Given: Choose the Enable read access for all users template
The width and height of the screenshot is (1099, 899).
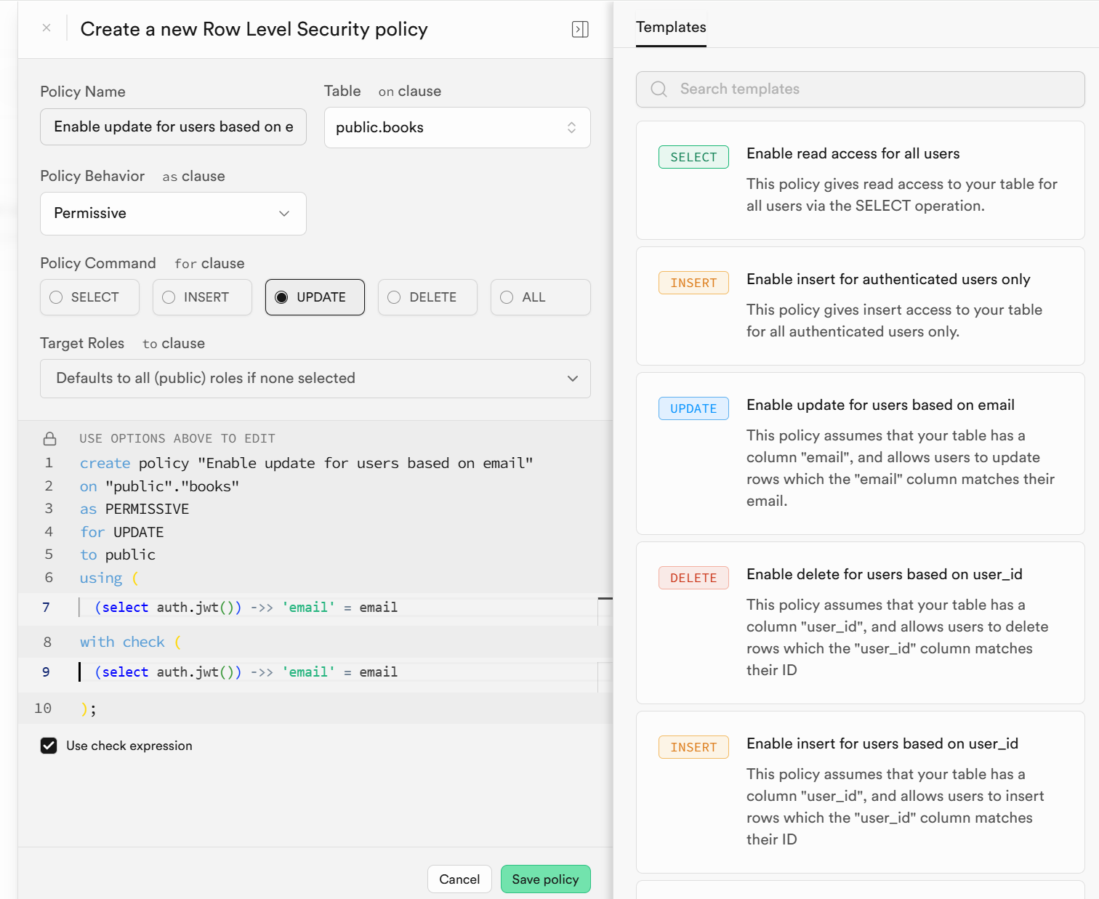Looking at the screenshot, I should click(860, 180).
